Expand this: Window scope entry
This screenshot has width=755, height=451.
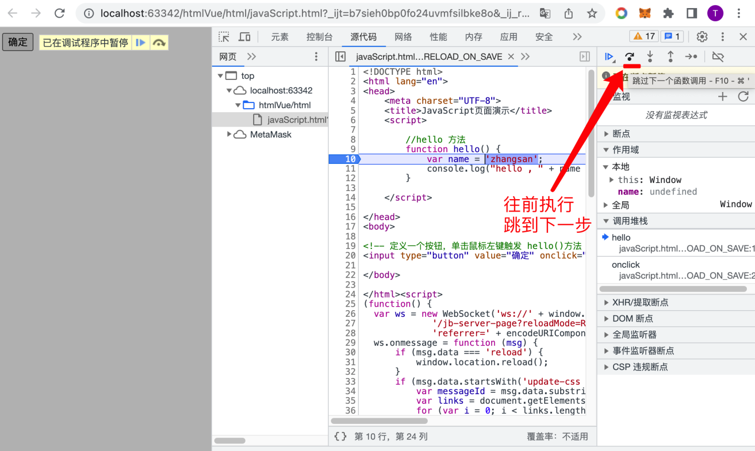[612, 180]
